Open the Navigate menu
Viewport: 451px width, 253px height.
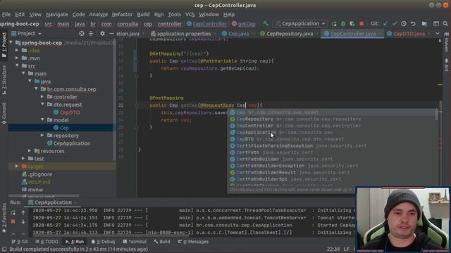(x=57, y=14)
